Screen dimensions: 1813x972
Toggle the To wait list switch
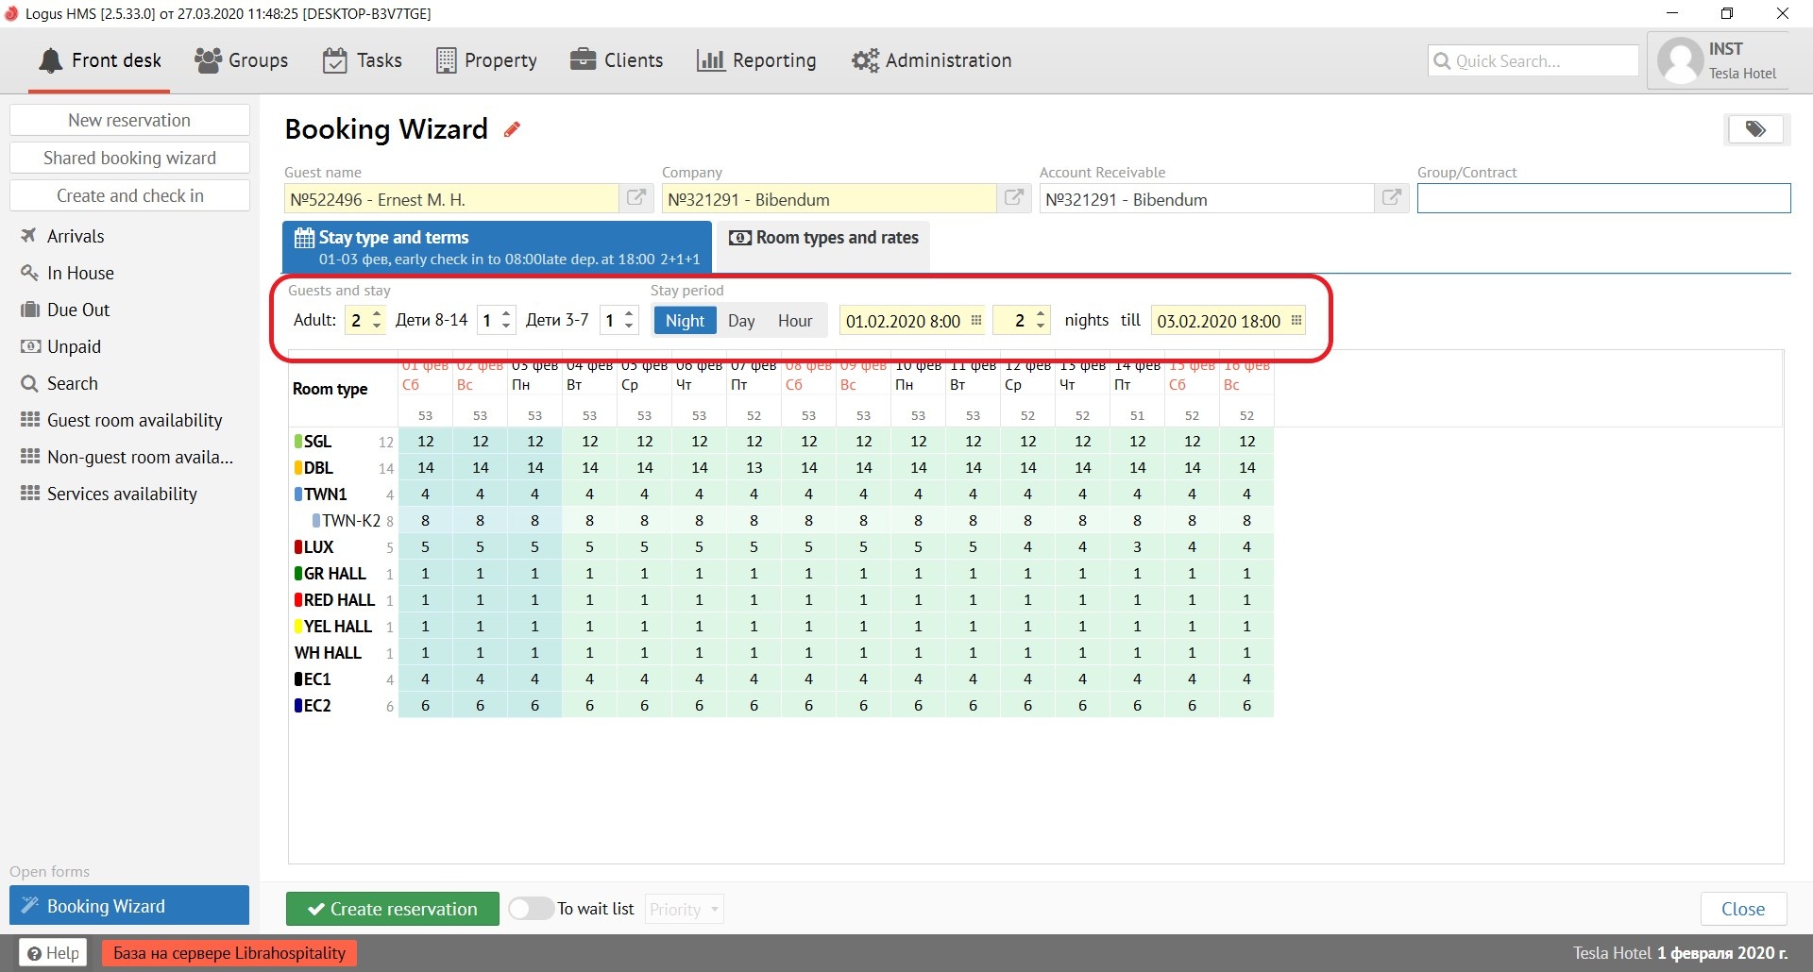tap(531, 909)
